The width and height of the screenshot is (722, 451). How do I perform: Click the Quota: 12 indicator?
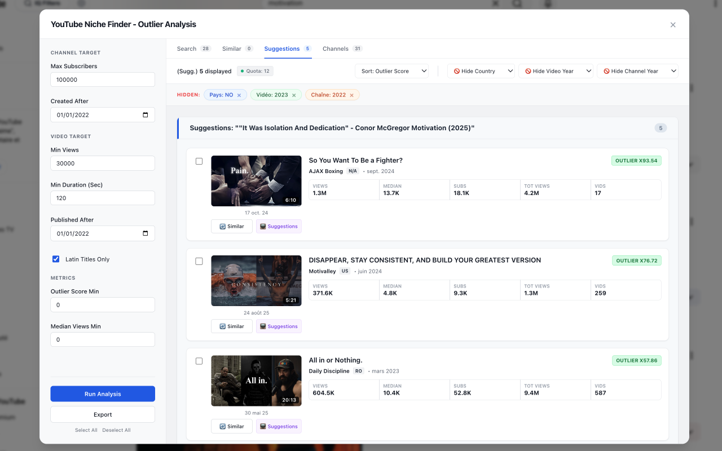click(x=255, y=71)
